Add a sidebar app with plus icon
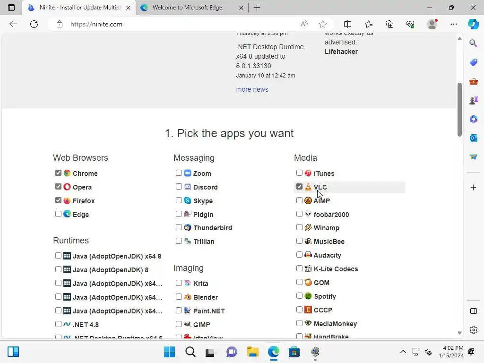 (473, 187)
